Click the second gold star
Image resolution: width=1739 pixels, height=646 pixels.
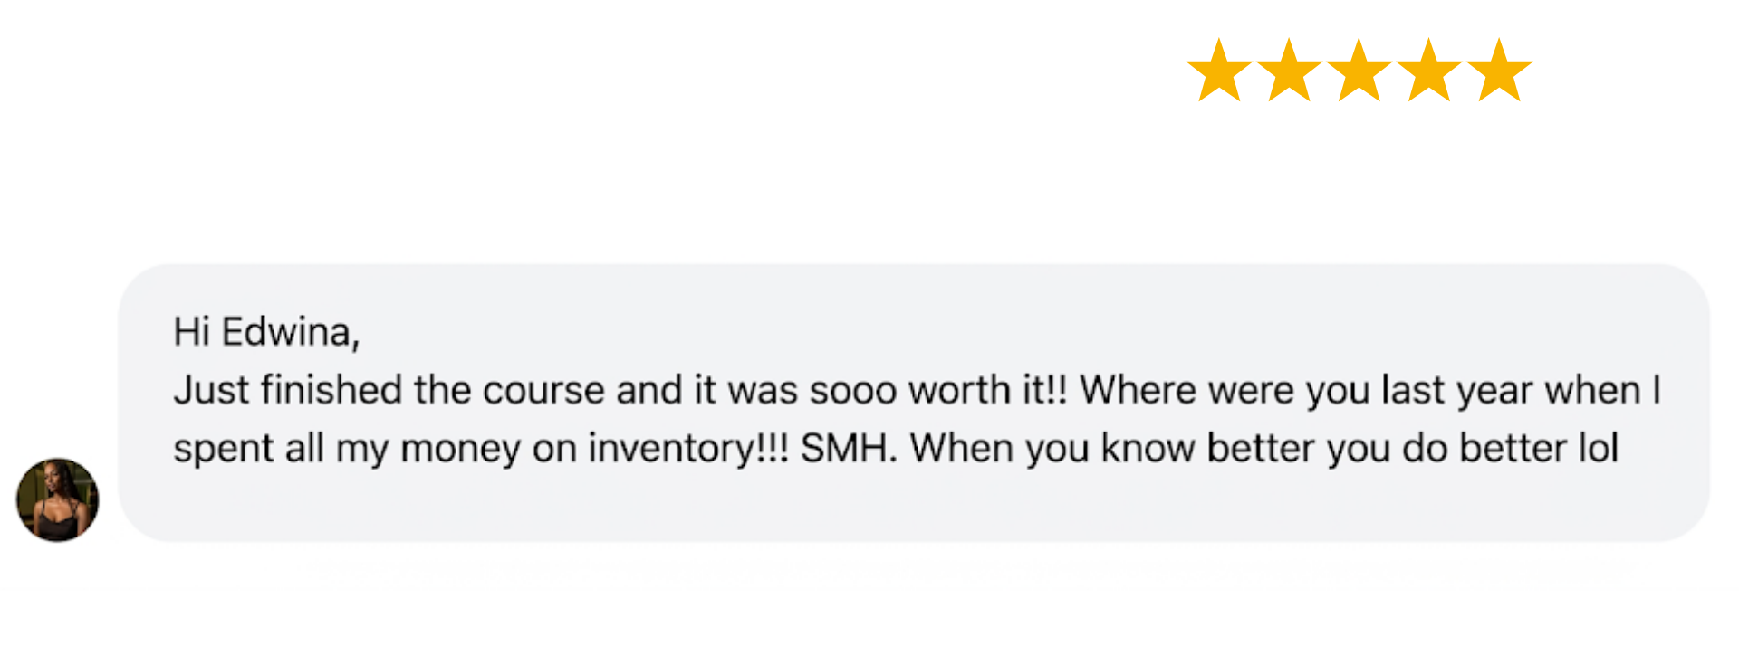pos(1289,71)
